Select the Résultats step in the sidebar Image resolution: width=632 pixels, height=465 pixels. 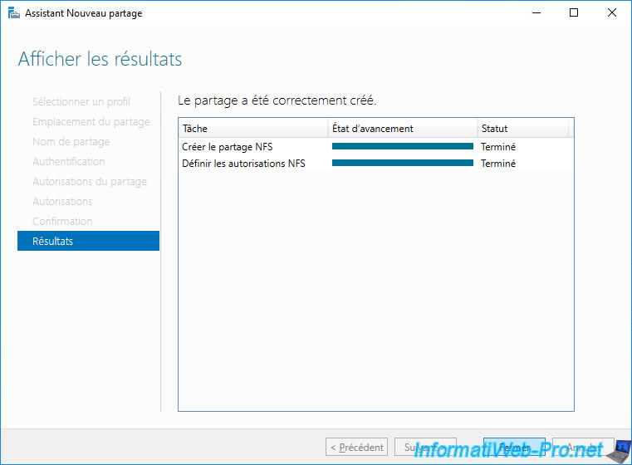88,241
